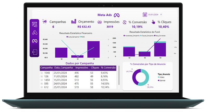Sort table by % Conversão column header
The height and width of the screenshot is (112, 208).
click(108, 68)
